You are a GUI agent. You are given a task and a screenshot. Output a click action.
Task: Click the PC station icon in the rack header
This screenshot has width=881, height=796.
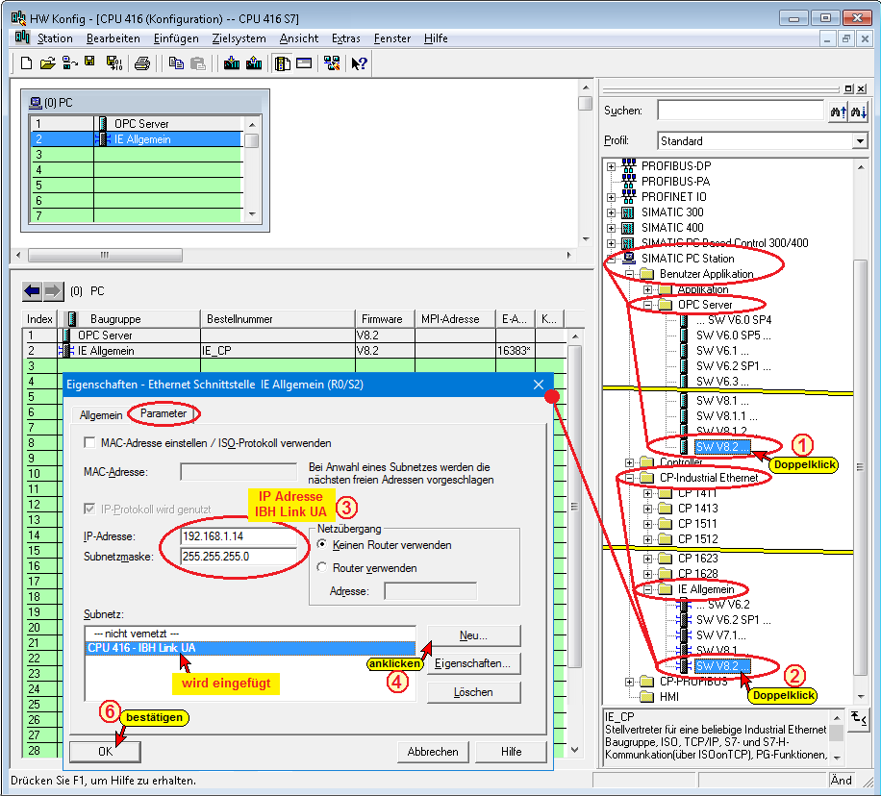click(36, 103)
